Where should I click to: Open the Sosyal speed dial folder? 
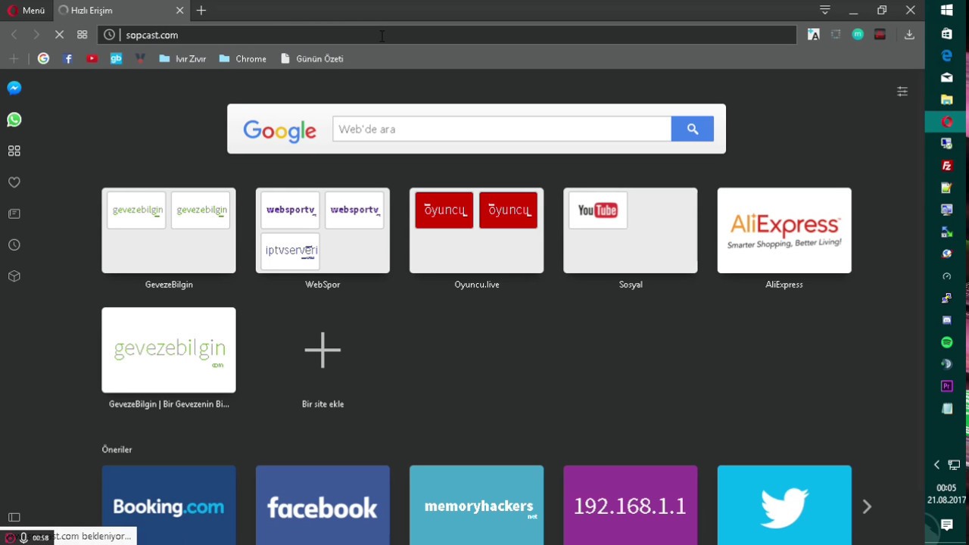630,230
